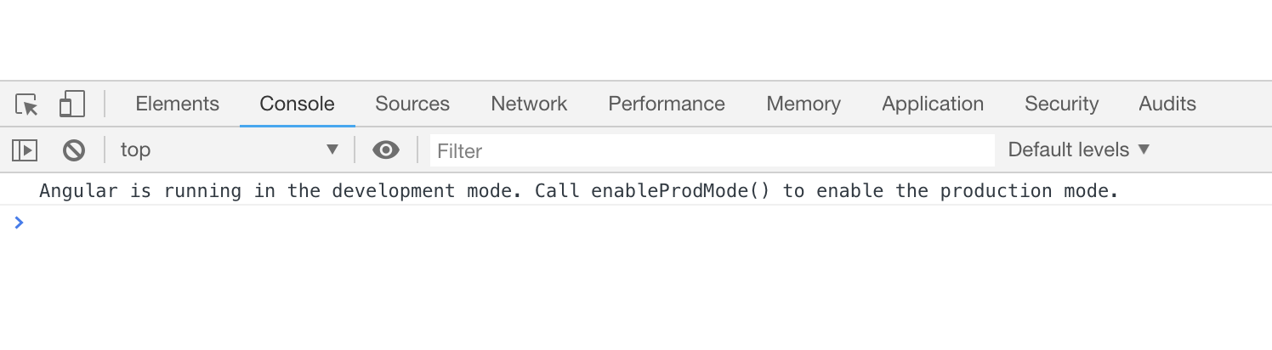1272x350 pixels.
Task: Focus the Filter input field
Action: coord(711,151)
